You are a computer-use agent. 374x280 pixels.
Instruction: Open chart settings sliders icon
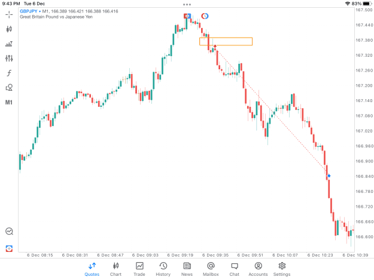point(9,59)
